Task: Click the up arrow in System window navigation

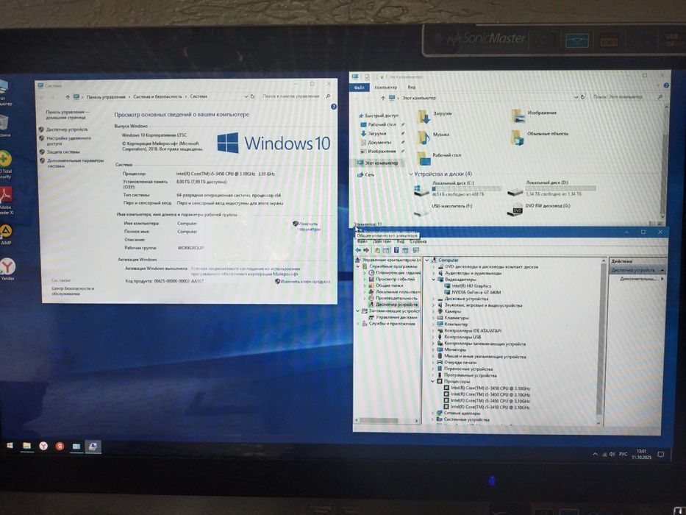Action: click(x=68, y=97)
